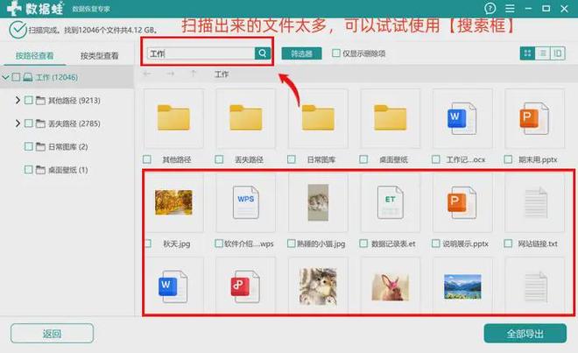Select the mountain lake landscape thumbnail
The image size is (578, 353).
[462, 286]
